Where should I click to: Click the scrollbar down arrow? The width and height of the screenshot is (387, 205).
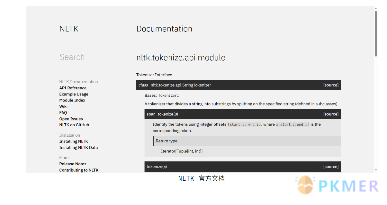[x=376, y=170]
